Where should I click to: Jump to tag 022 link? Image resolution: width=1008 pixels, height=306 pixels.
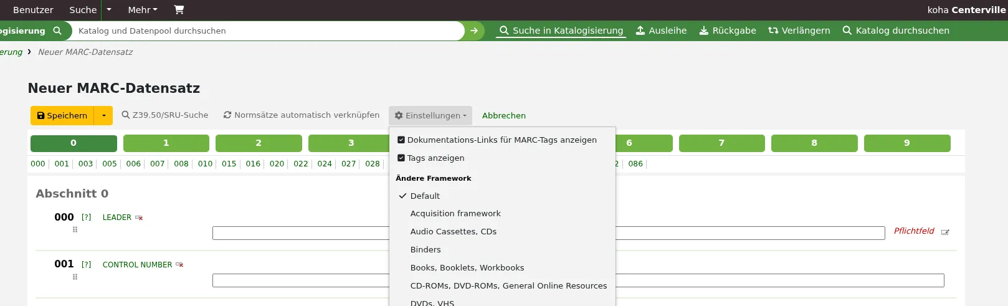(301, 164)
